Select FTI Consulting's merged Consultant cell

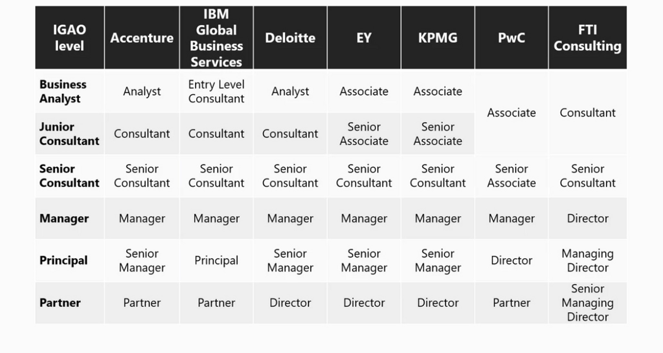587,112
